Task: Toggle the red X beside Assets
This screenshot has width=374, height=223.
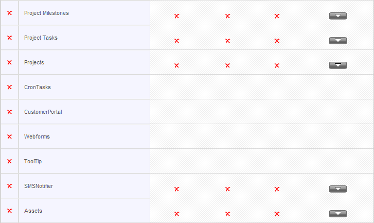Action: click(x=10, y=211)
